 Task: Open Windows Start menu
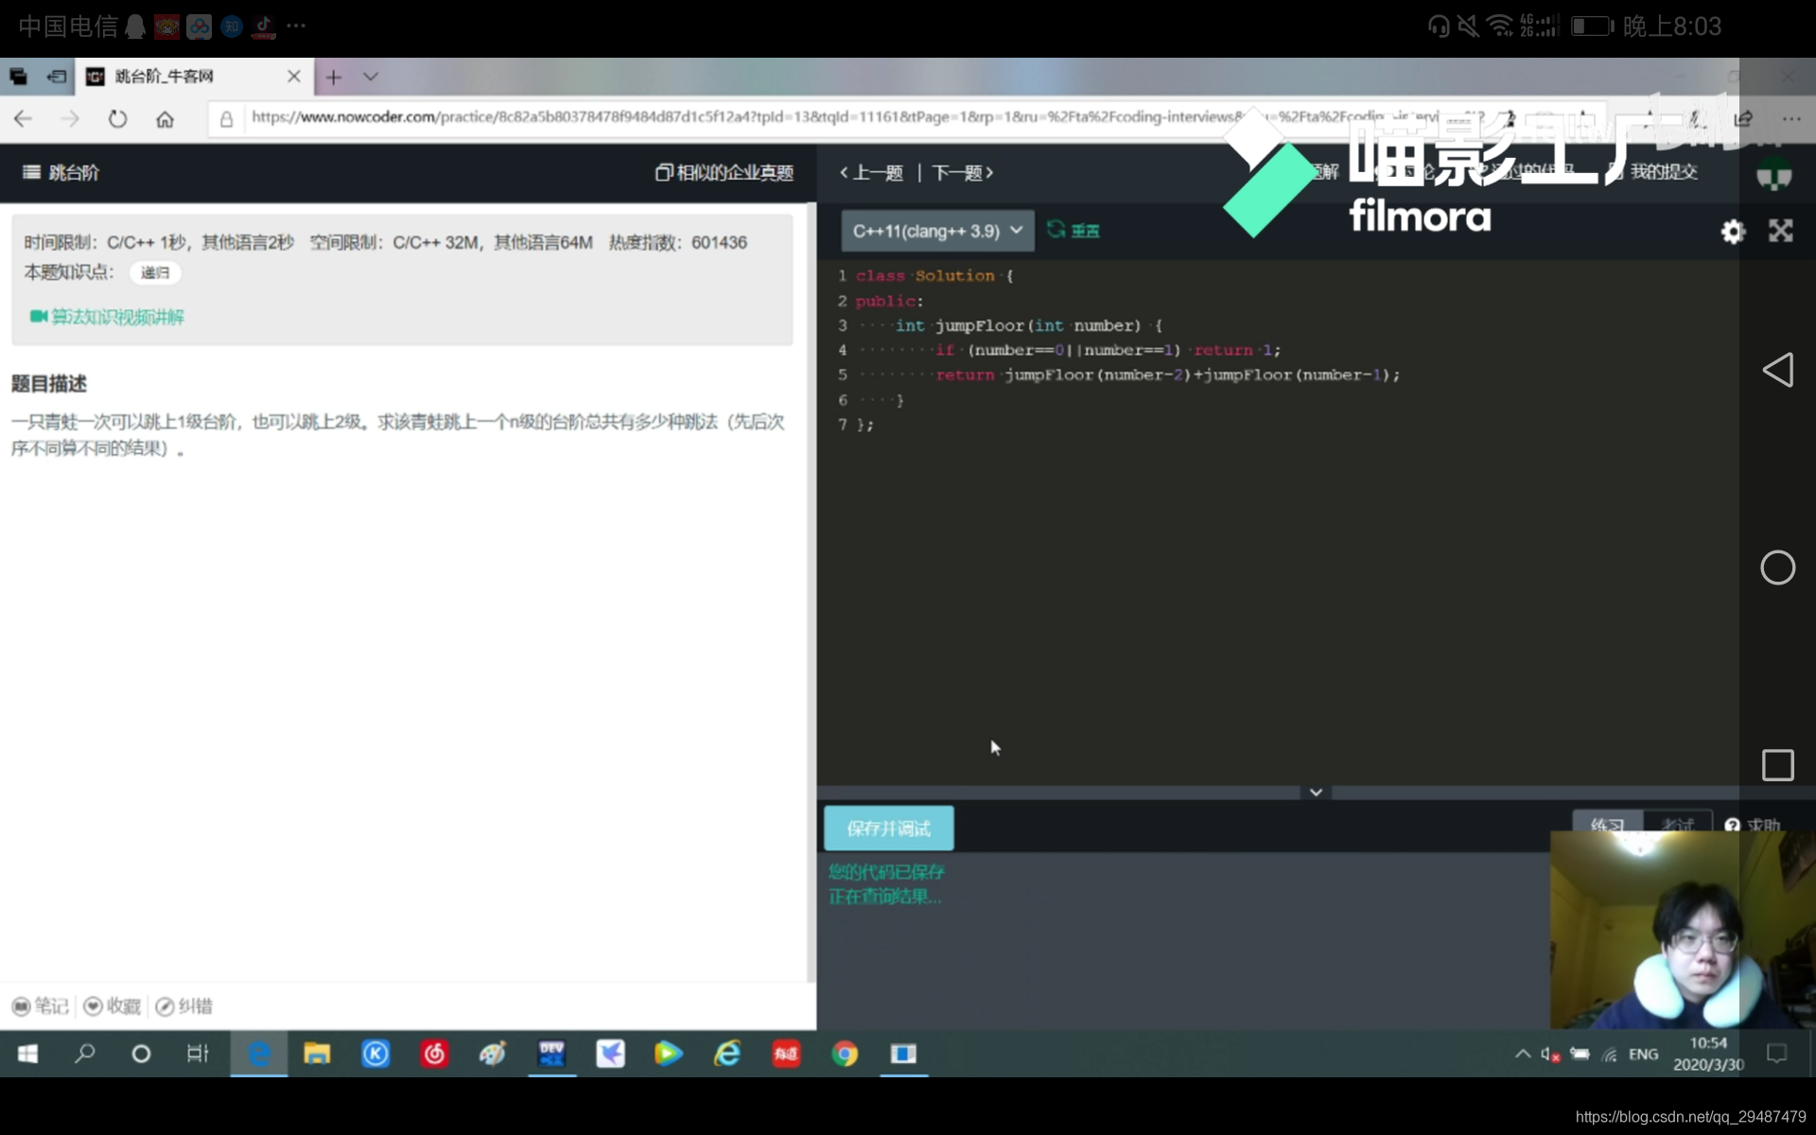pyautogui.click(x=27, y=1054)
